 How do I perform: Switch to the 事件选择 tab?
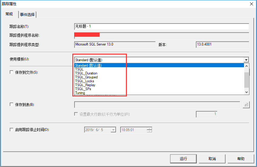point(27,14)
